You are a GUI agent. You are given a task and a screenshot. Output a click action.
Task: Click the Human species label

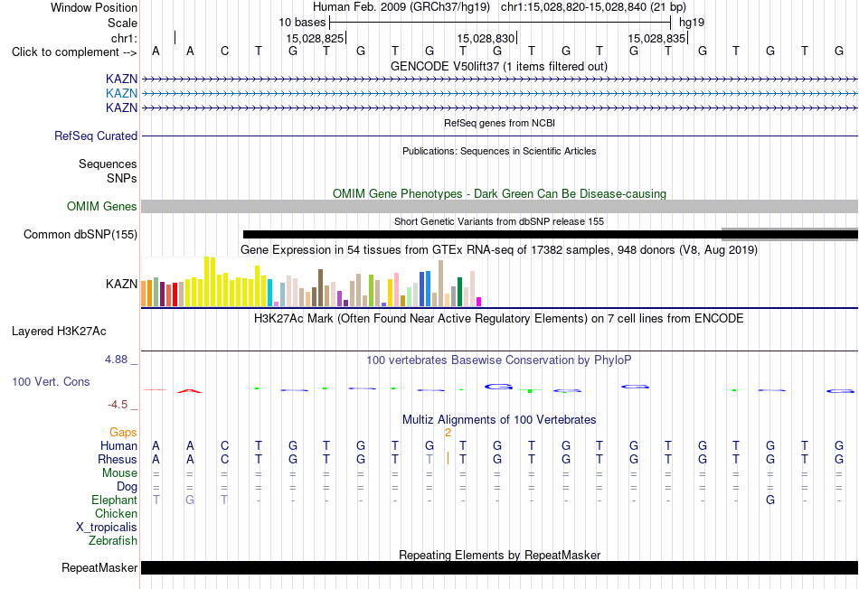pos(118,446)
